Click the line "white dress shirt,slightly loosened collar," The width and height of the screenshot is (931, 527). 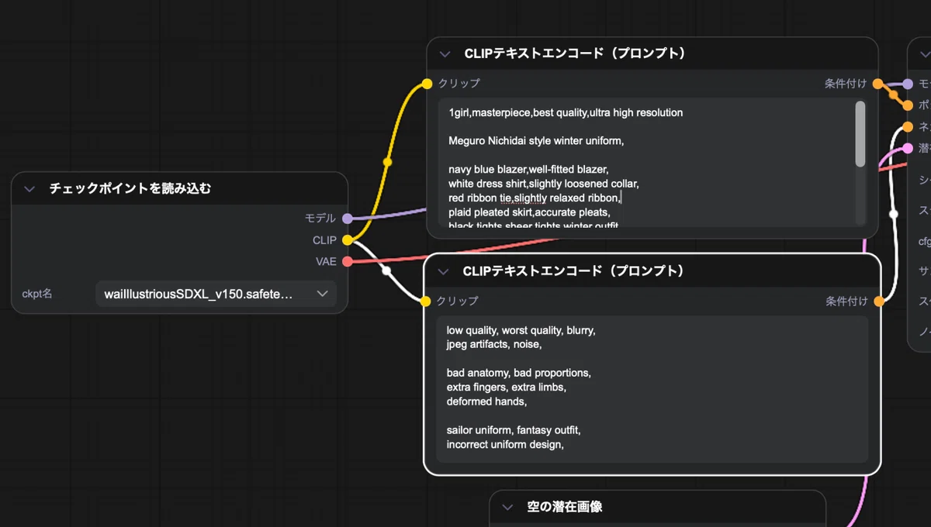pyautogui.click(x=544, y=184)
